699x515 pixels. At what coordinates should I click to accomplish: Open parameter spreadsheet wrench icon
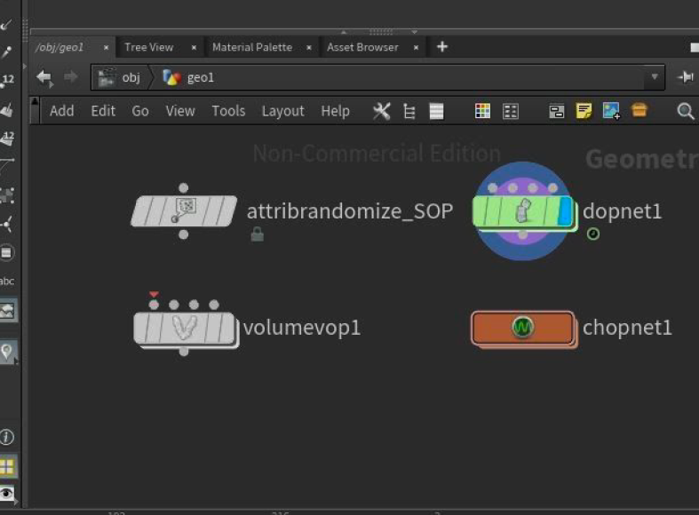pyautogui.click(x=382, y=111)
